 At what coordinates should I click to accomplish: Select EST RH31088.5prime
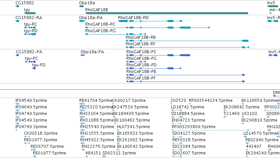(97, 120)
